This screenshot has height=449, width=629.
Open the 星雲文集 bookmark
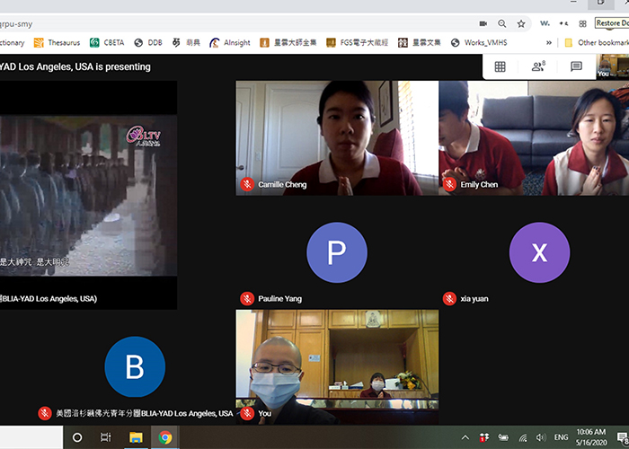tap(420, 42)
